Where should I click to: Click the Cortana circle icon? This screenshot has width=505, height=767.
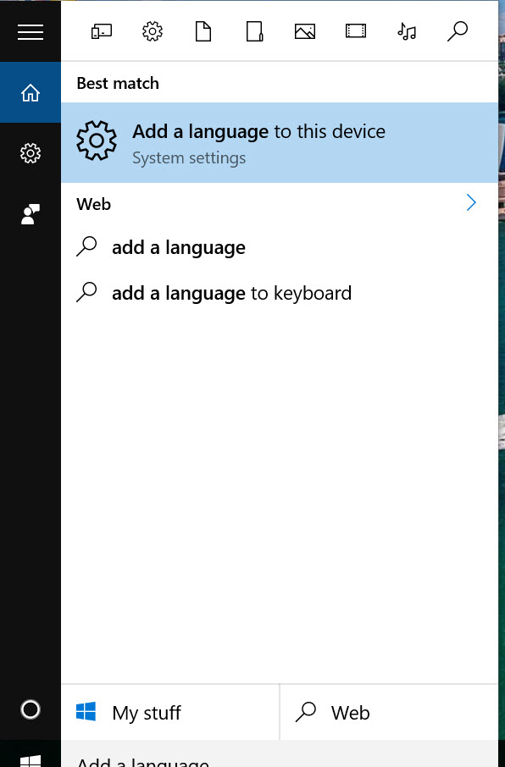(x=31, y=709)
